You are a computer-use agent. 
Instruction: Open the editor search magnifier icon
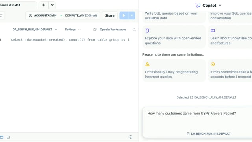click(134, 30)
